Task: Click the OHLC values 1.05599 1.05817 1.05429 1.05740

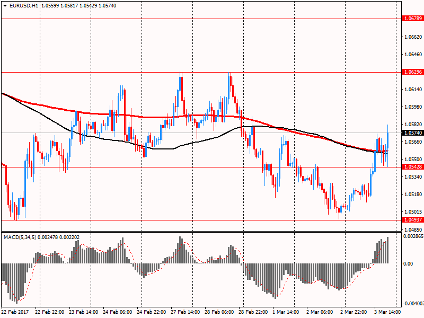Action: click(x=78, y=6)
